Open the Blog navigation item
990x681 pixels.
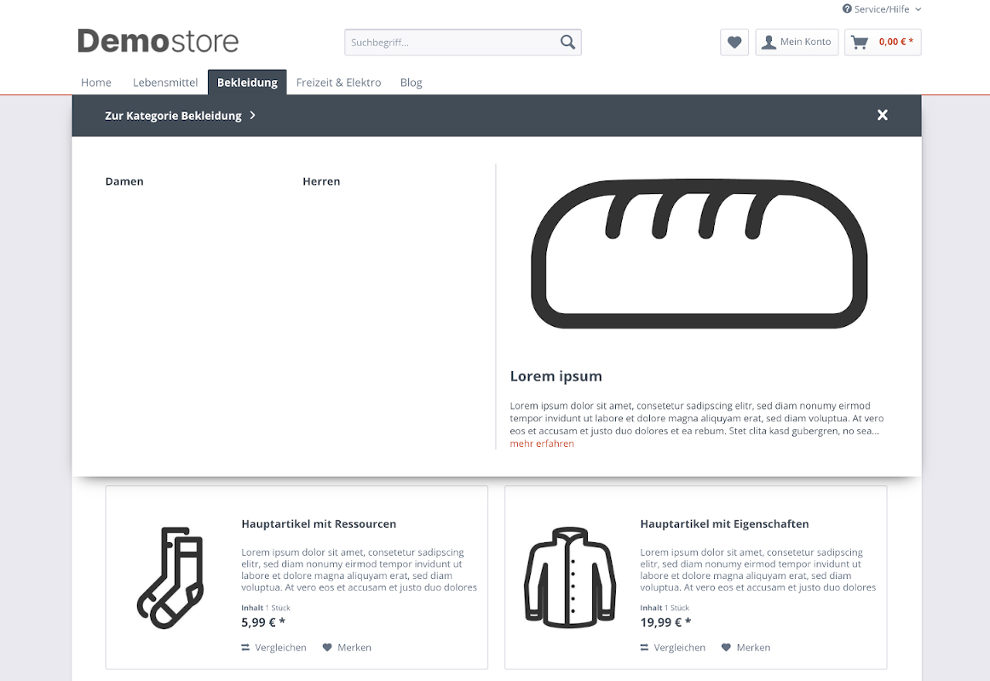click(x=411, y=83)
